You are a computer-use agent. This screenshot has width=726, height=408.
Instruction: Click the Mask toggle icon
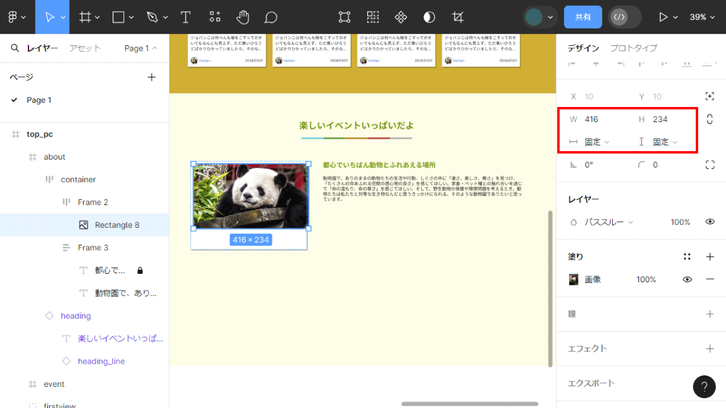(x=429, y=17)
